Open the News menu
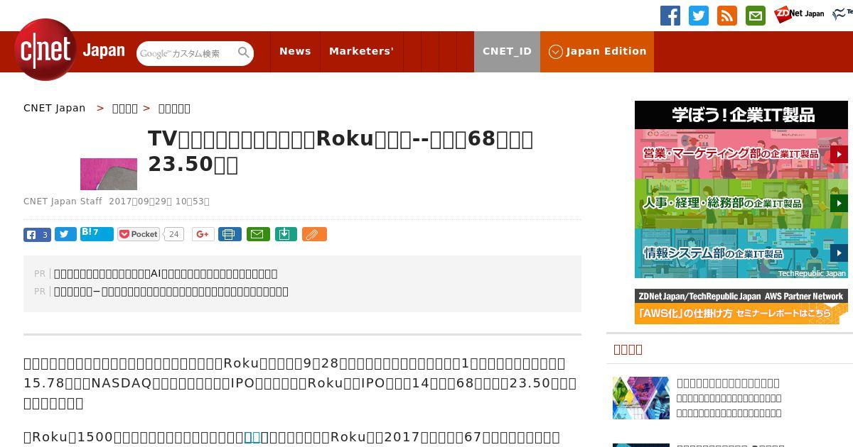Screen dimensions: 853x447 pyautogui.click(x=295, y=51)
